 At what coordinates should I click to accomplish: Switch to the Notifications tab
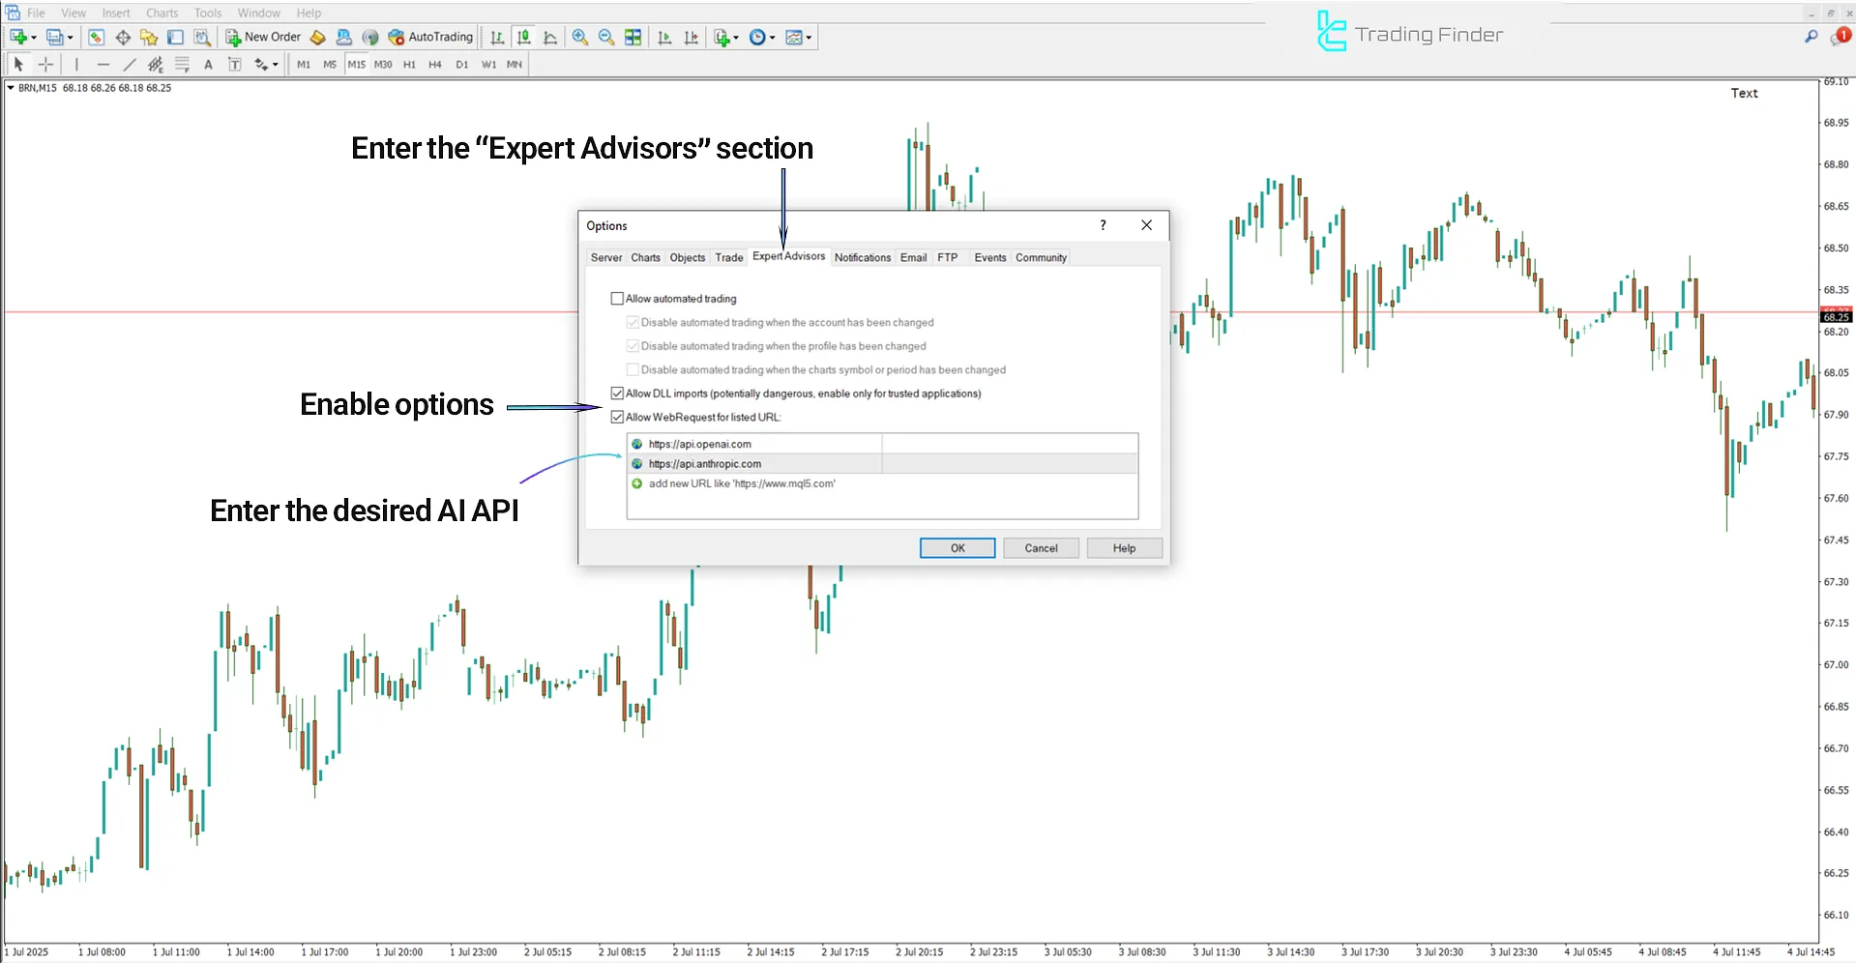[x=862, y=257]
